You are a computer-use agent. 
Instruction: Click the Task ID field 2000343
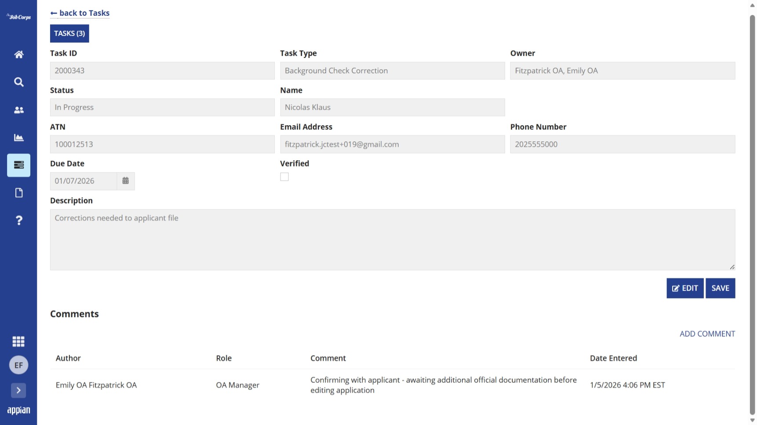point(162,71)
